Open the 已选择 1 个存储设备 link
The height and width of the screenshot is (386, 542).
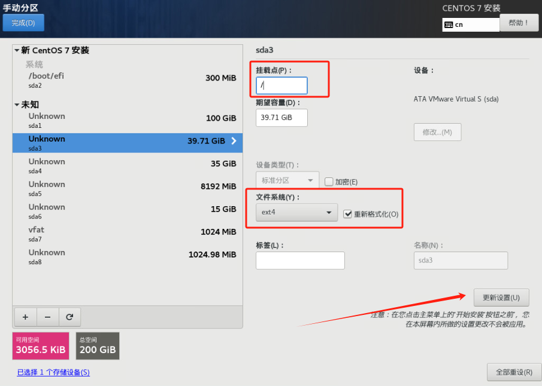pyautogui.click(x=53, y=372)
